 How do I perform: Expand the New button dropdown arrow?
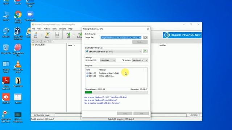click(x=41, y=35)
